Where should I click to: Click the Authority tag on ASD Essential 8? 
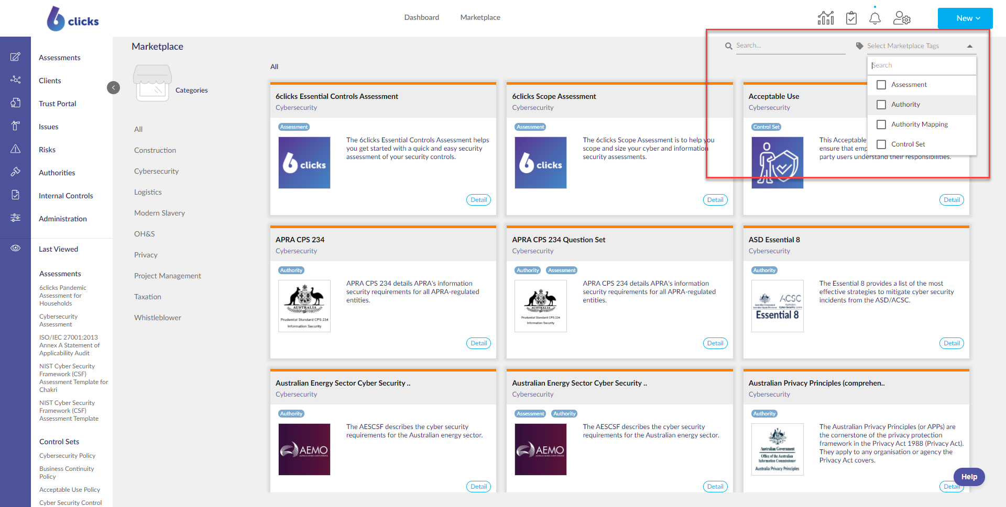click(764, 271)
